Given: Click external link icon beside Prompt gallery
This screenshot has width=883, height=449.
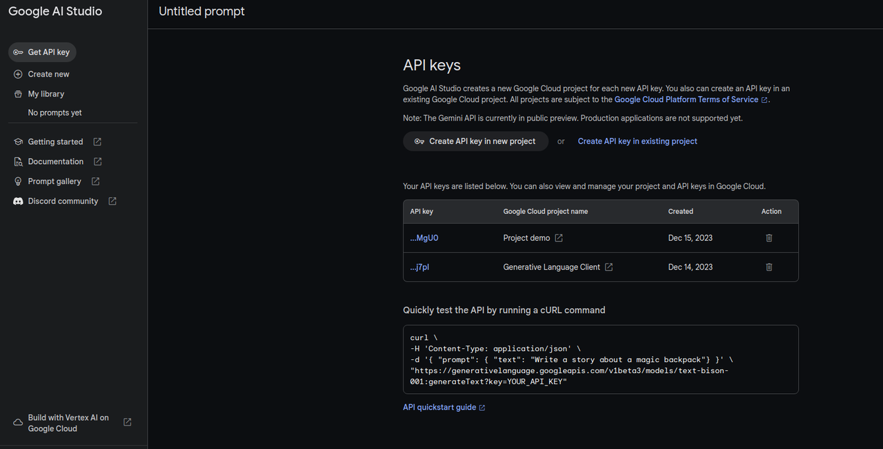Looking at the screenshot, I should pyautogui.click(x=96, y=181).
